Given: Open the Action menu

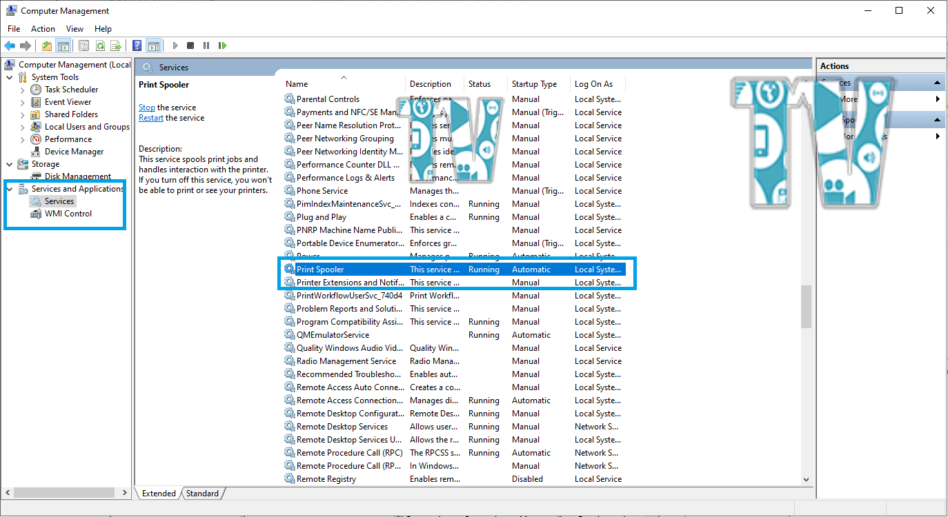Looking at the screenshot, I should (x=43, y=29).
